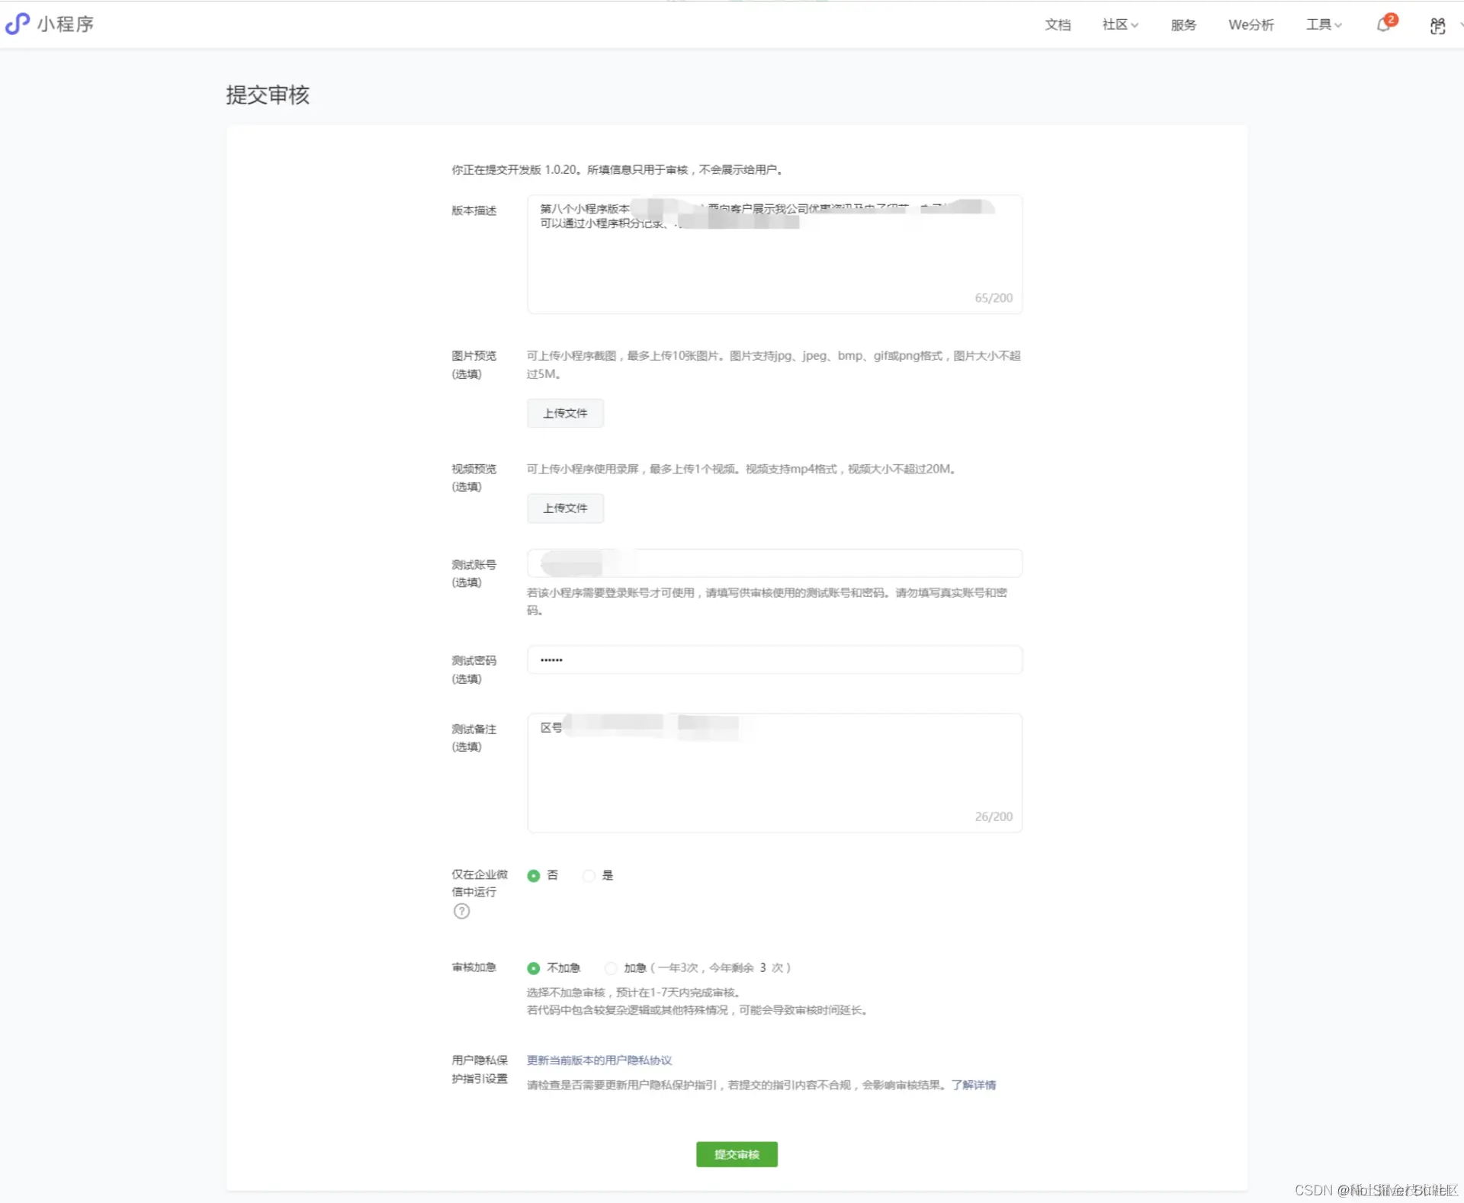
Task: Open 更新当前版本的用户隐私协议 link
Action: [599, 1060]
